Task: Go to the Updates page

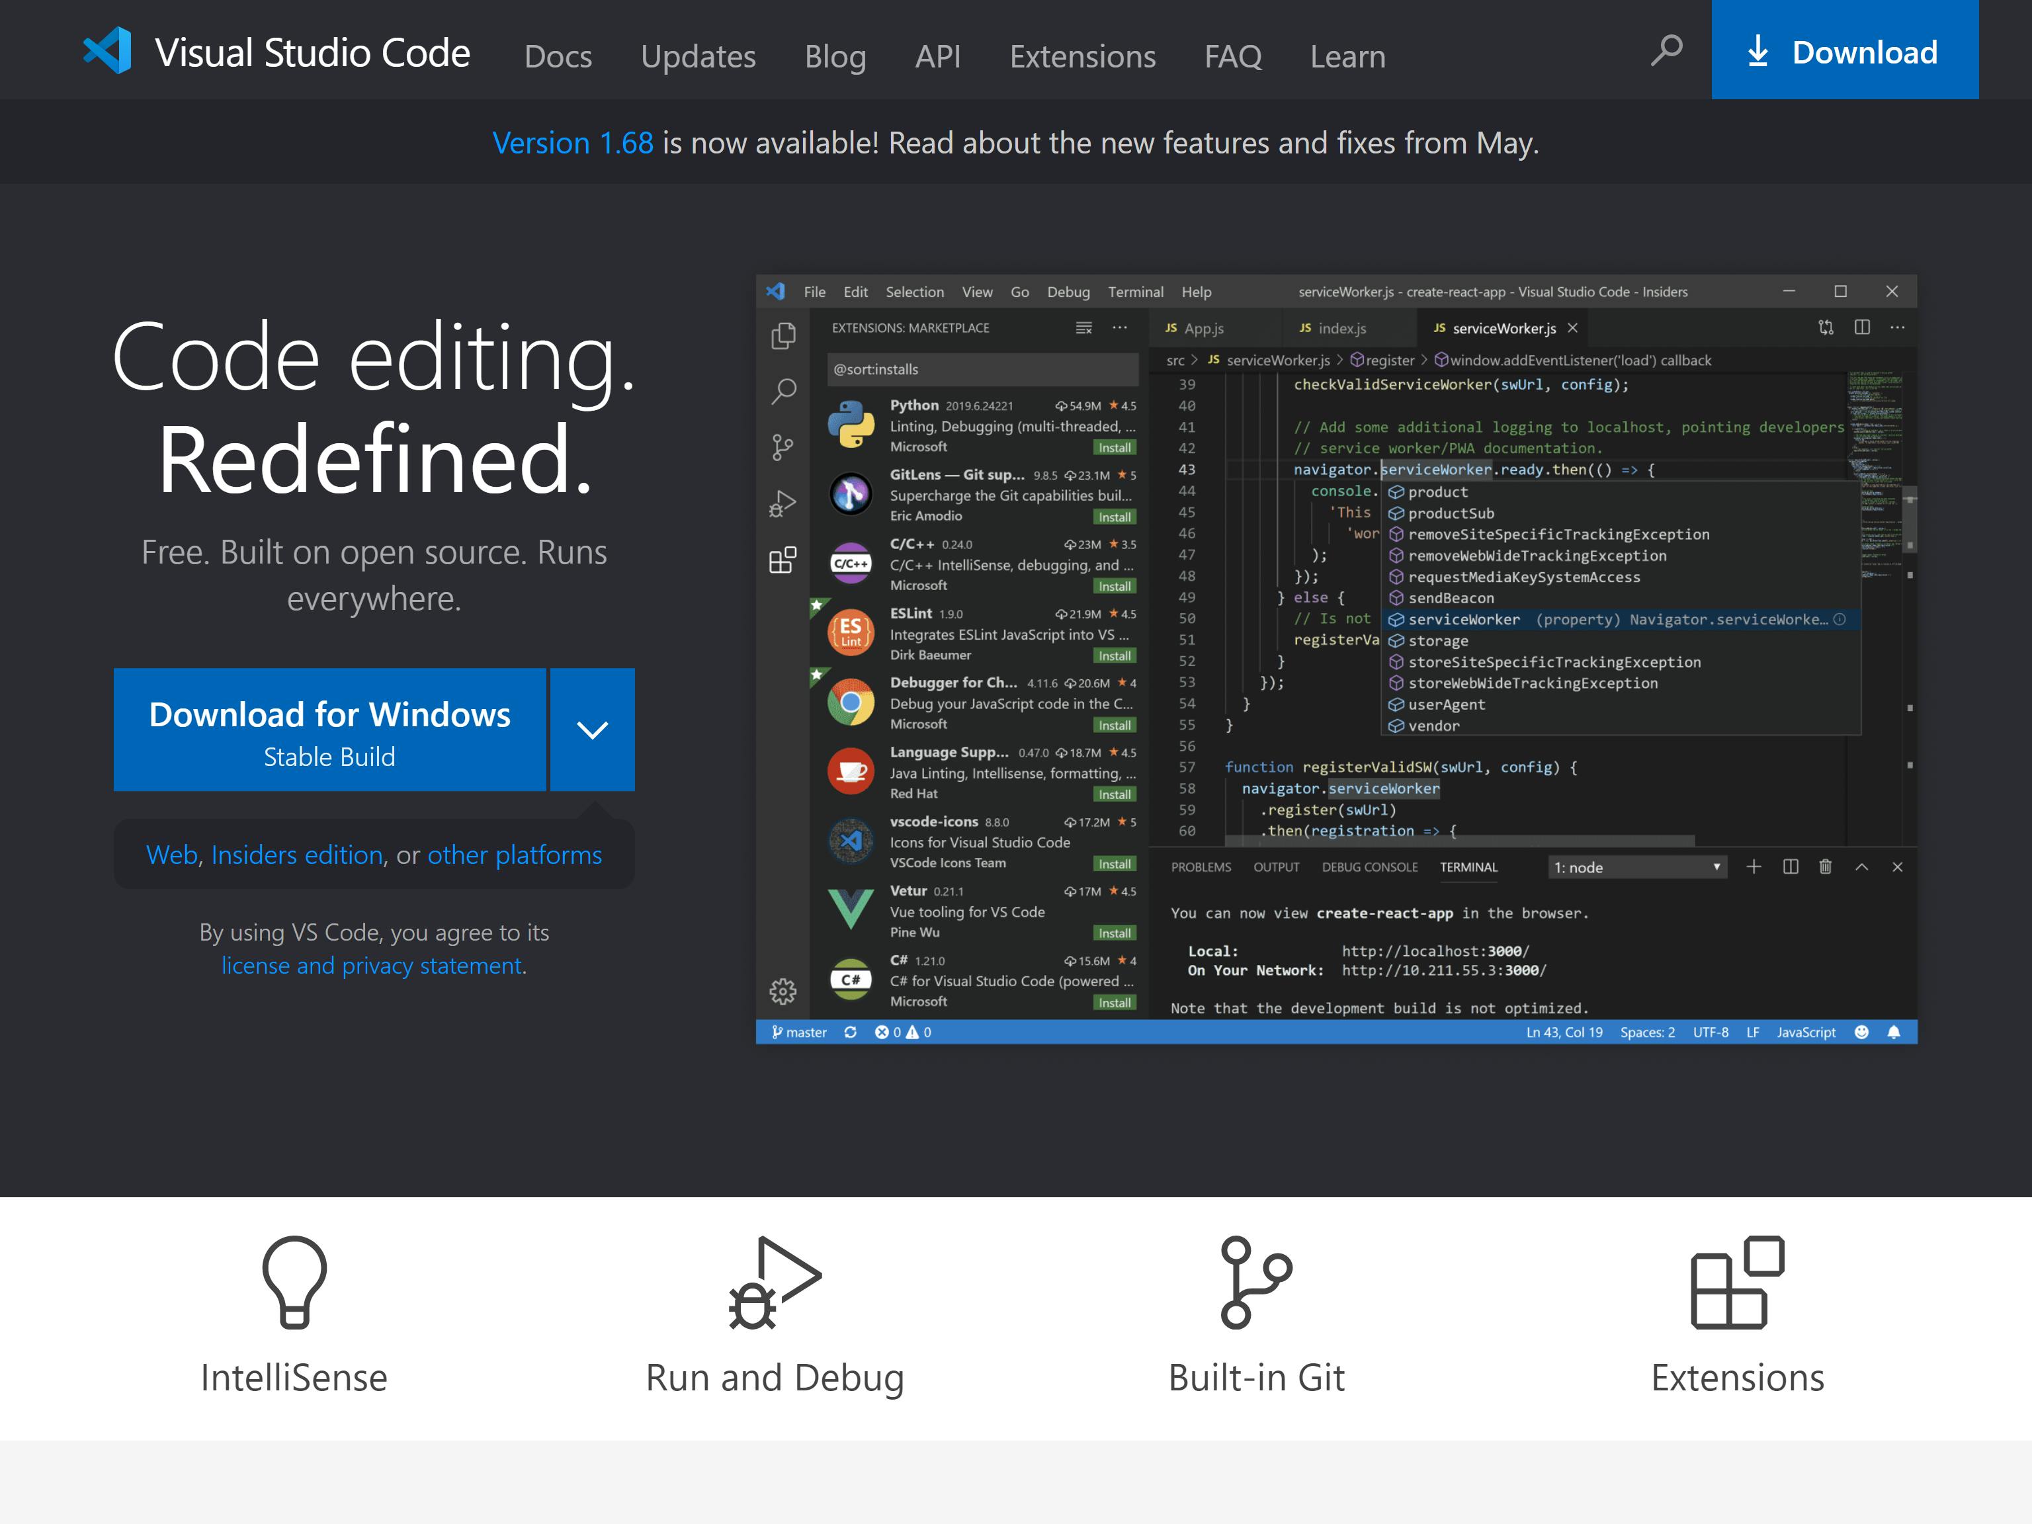Action: 697,57
